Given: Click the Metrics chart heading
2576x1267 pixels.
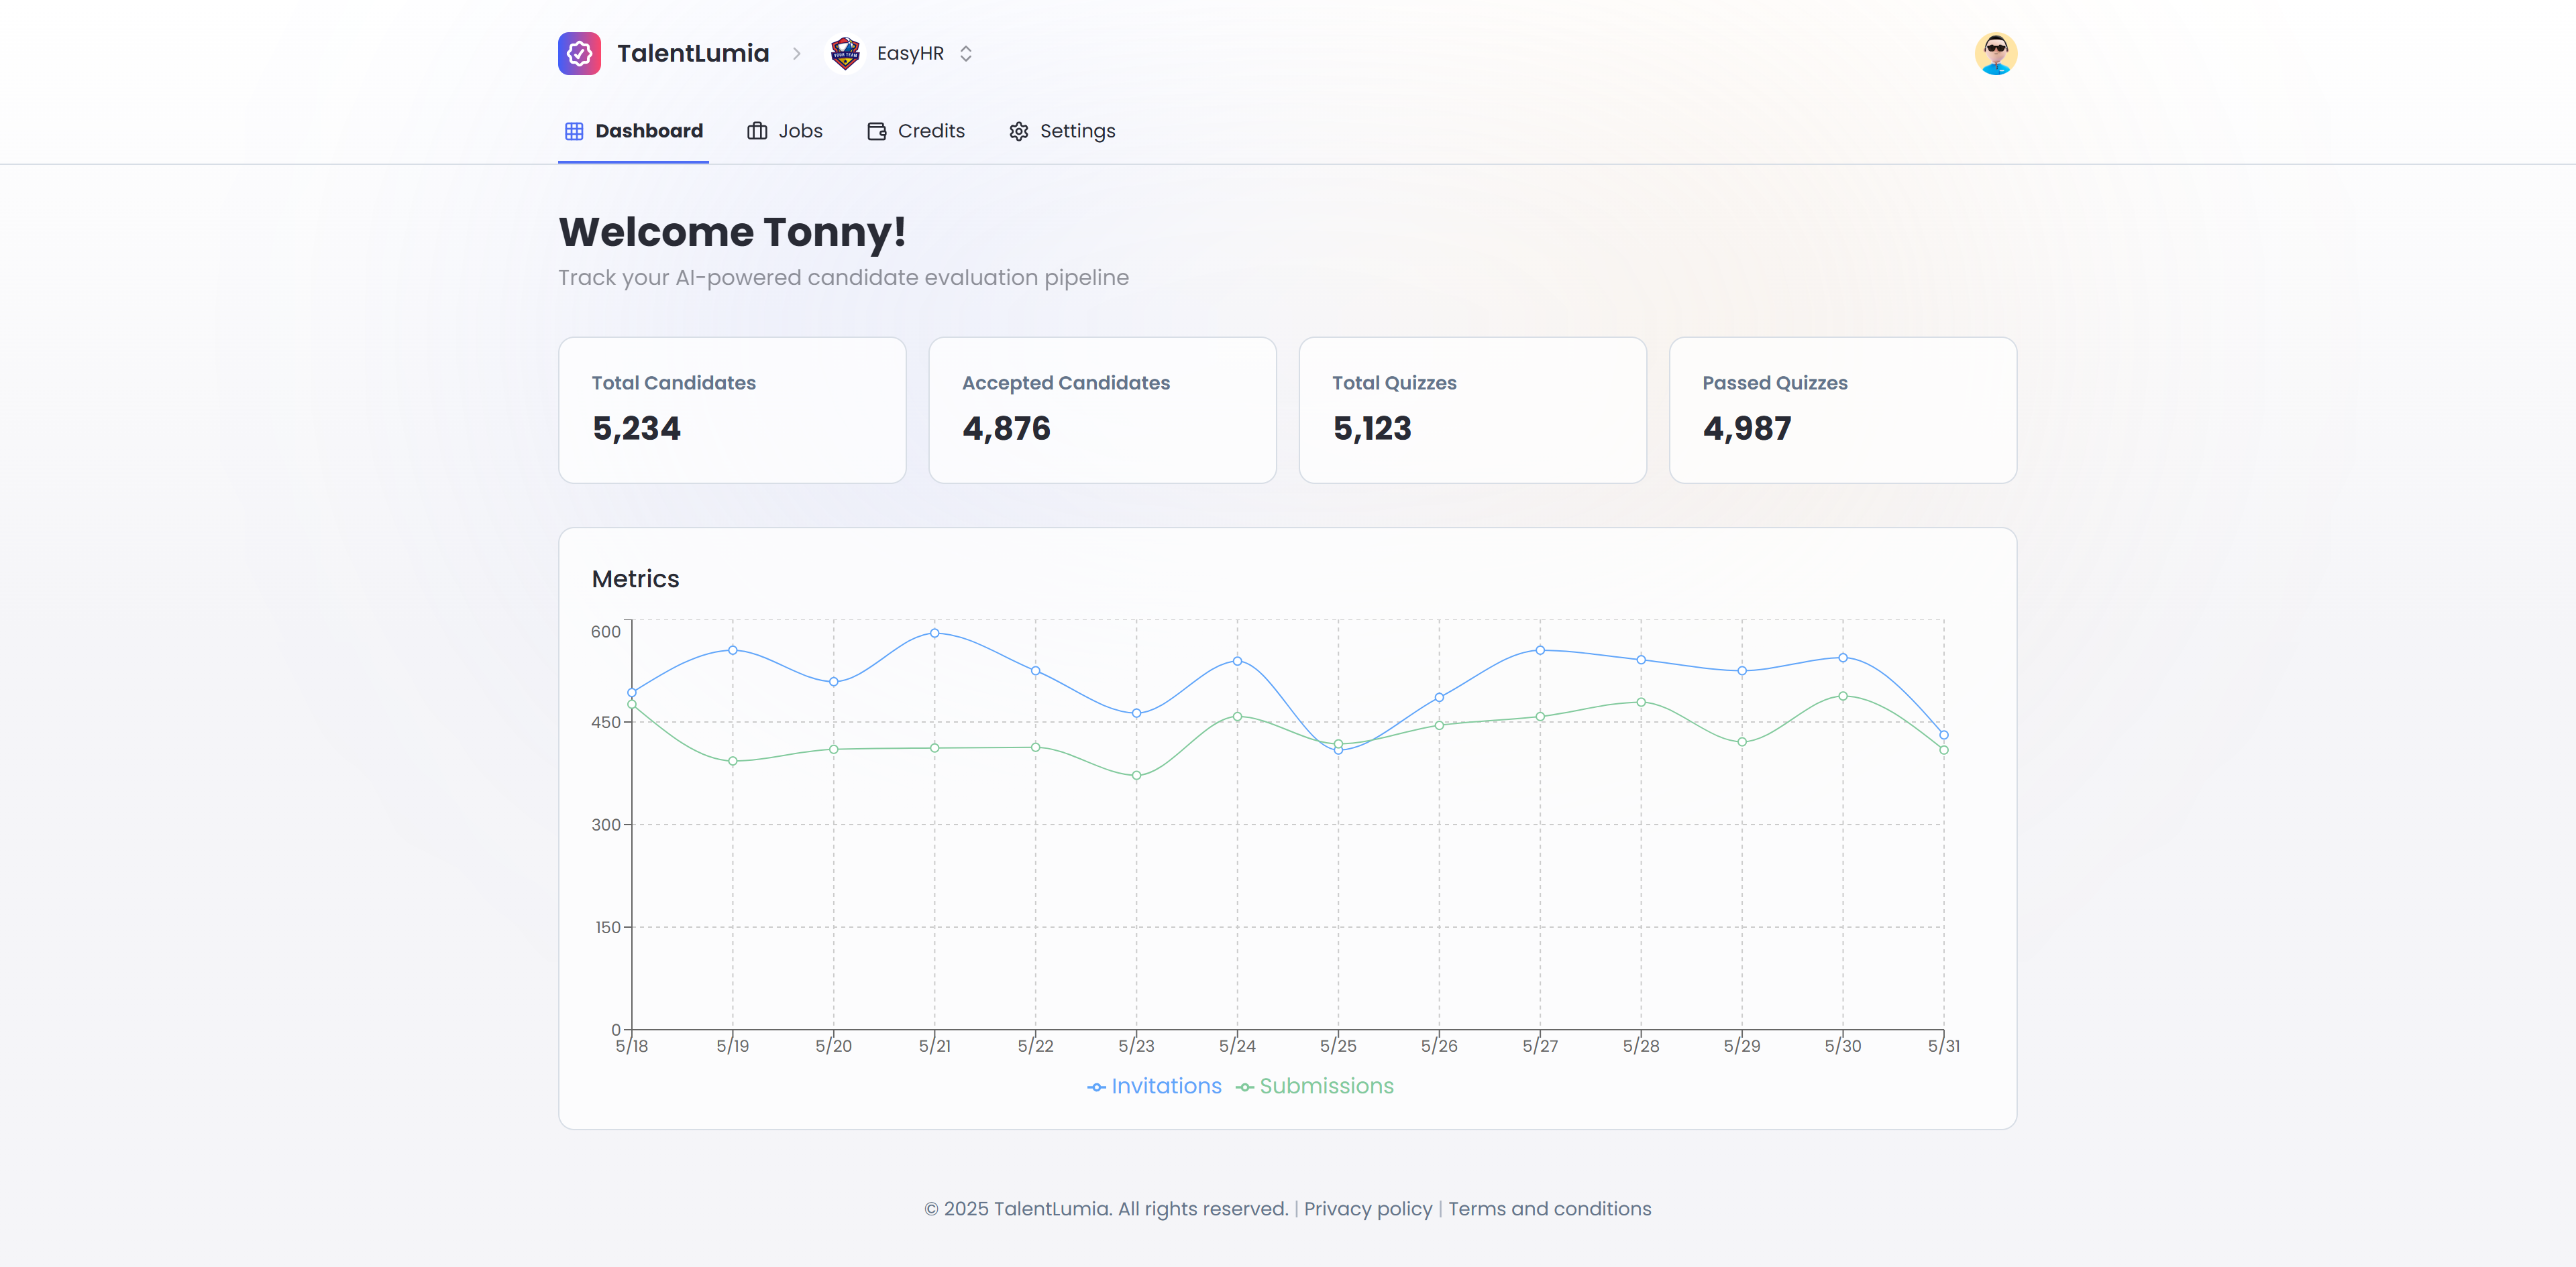Looking at the screenshot, I should (635, 580).
